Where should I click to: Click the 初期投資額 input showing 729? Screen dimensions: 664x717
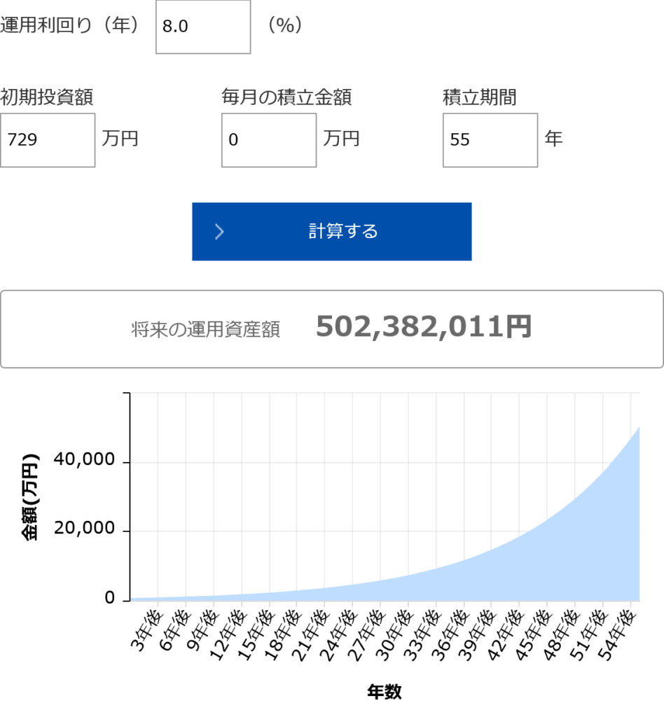pyautogui.click(x=48, y=140)
